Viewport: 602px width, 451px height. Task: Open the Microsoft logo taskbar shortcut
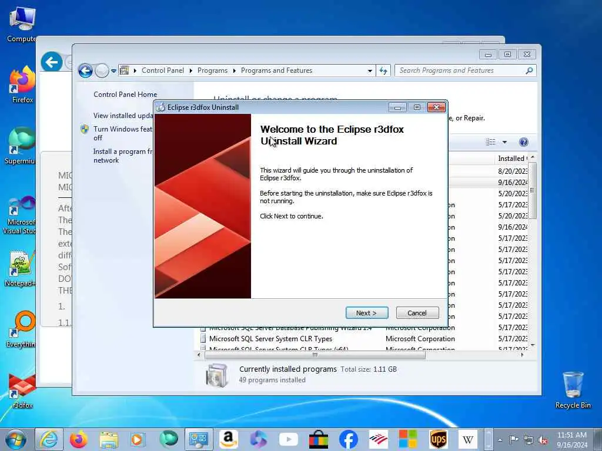pos(408,439)
